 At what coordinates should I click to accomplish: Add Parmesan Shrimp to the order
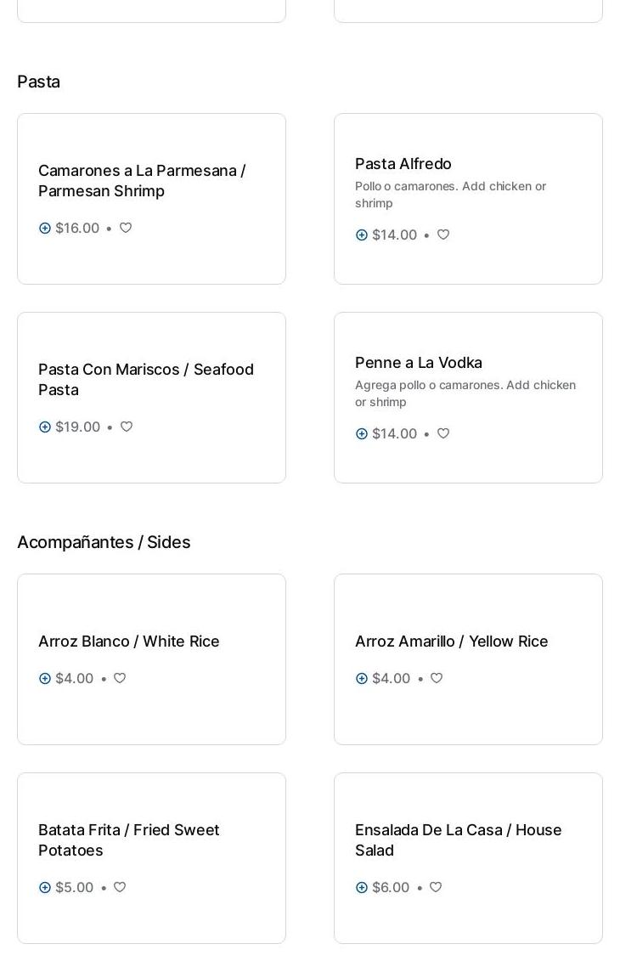(45, 228)
